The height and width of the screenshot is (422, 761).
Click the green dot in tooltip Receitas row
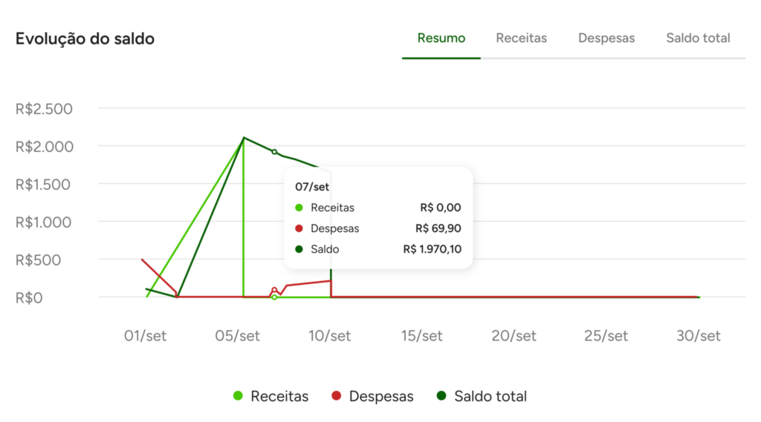click(299, 208)
